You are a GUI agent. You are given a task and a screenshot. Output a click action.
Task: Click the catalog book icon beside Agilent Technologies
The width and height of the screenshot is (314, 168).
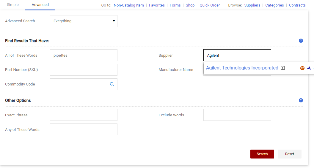coord(283,68)
